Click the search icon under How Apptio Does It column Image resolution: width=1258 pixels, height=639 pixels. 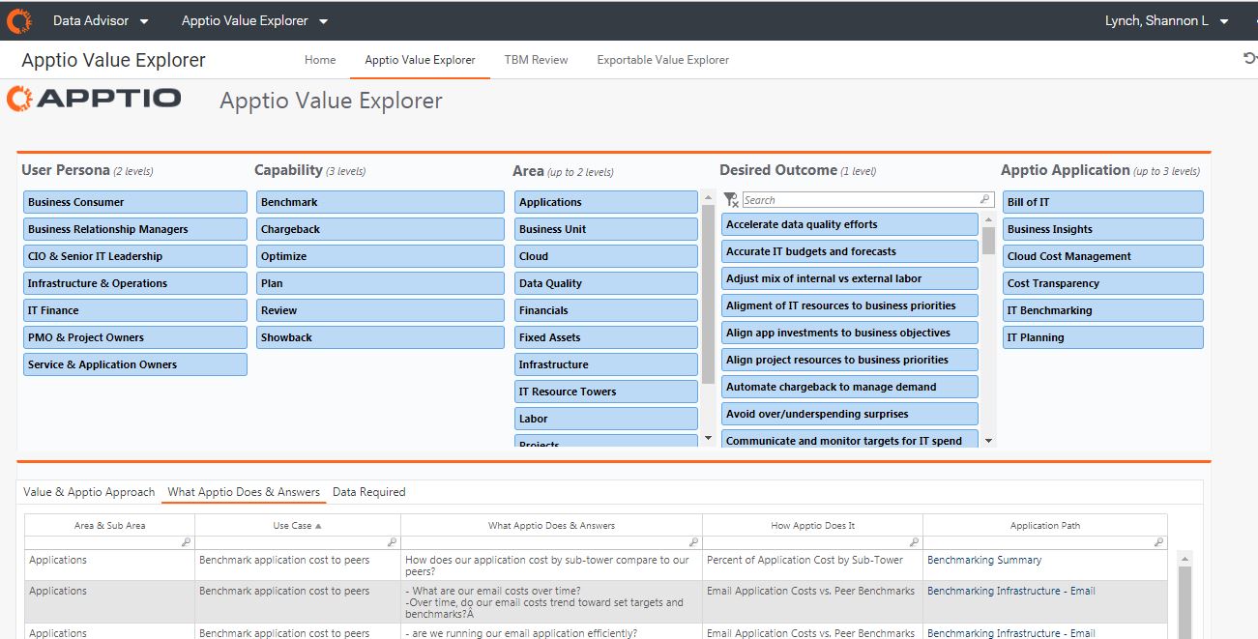[x=914, y=542]
